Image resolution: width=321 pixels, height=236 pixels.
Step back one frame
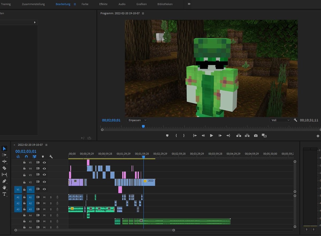pyautogui.click(x=203, y=136)
